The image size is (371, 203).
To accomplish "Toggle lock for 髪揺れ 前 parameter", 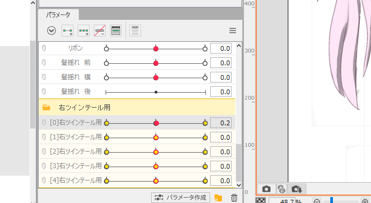I will coord(44,63).
